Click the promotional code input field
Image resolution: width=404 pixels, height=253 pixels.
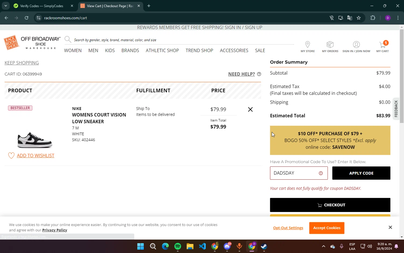click(299, 173)
